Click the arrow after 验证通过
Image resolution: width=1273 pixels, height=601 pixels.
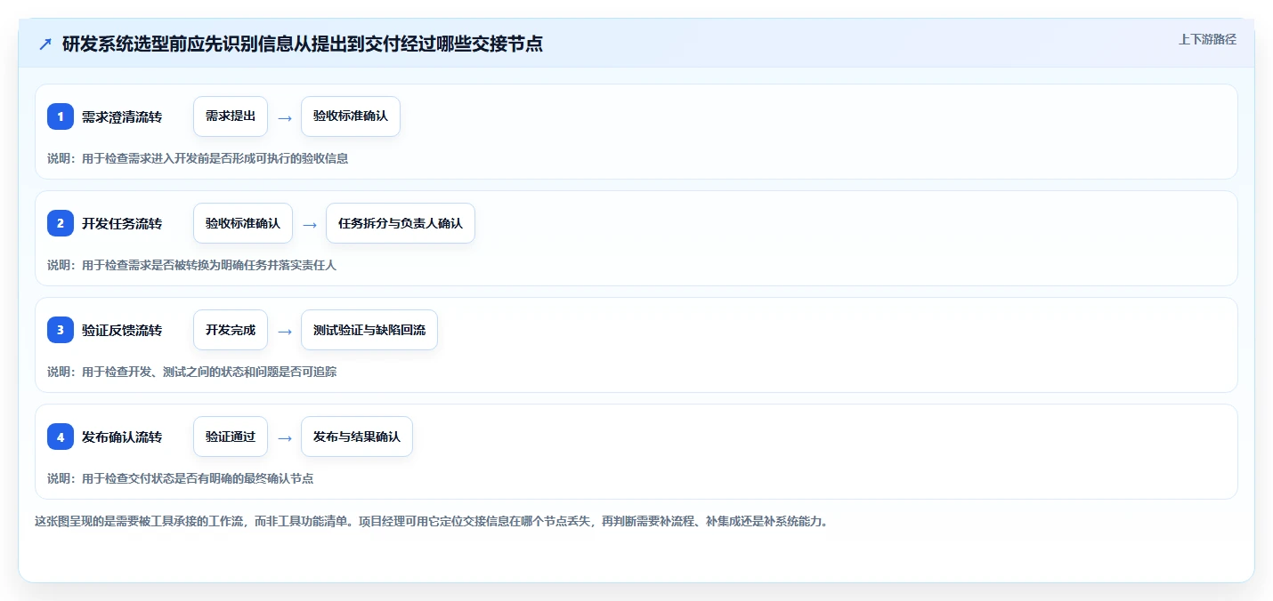tap(285, 437)
